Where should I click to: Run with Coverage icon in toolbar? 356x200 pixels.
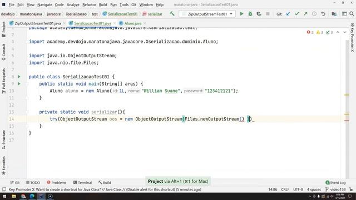pos(259,14)
